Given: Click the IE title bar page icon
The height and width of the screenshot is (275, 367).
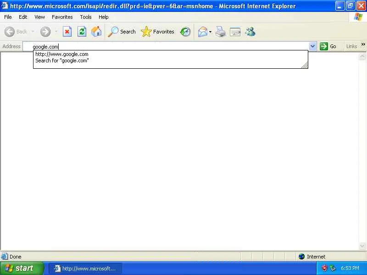Looking at the screenshot, I should tap(5, 5).
